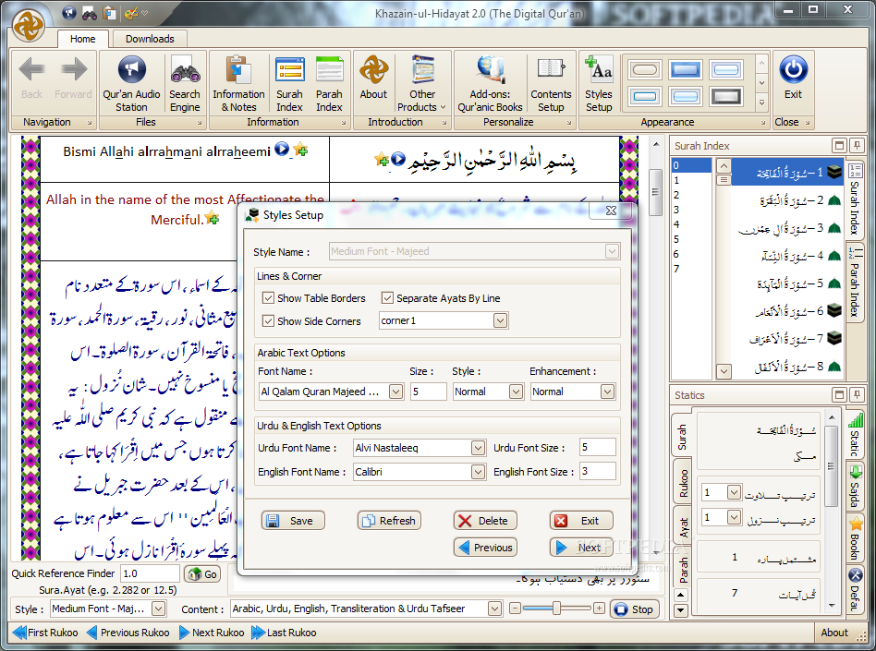Click the Quick Reference Finder input field

[x=150, y=573]
